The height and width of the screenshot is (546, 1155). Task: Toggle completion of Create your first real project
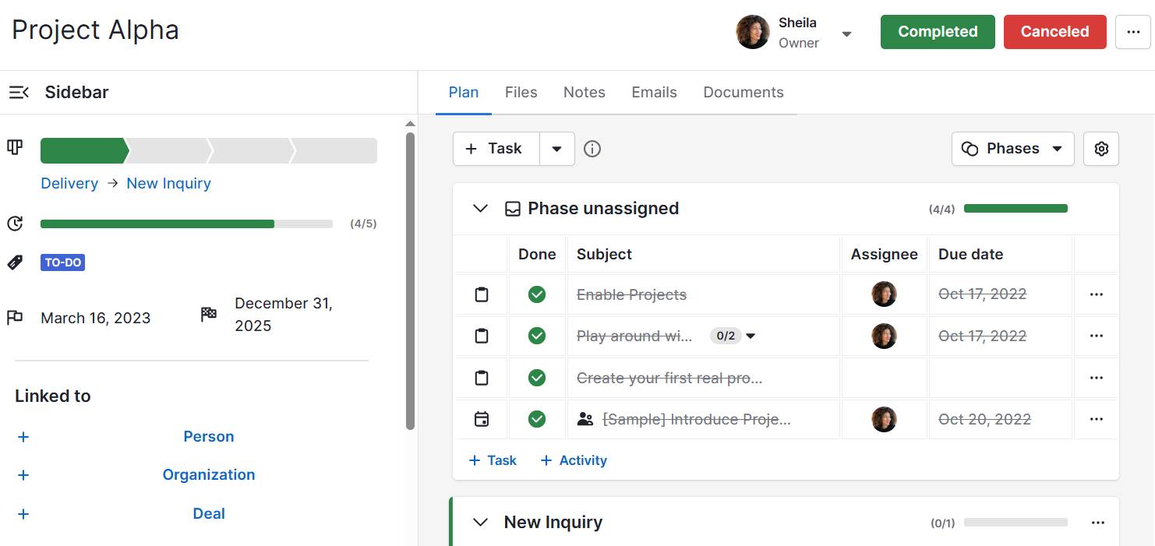pyautogui.click(x=537, y=377)
